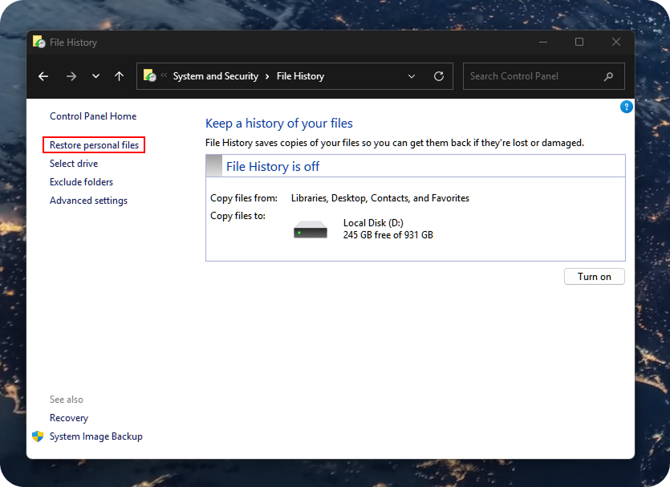Refresh the File History page
The height and width of the screenshot is (487, 670).
click(438, 76)
